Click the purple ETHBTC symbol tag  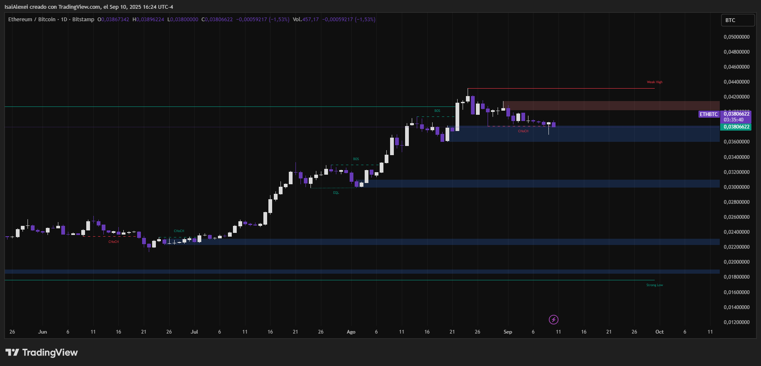tap(708, 114)
